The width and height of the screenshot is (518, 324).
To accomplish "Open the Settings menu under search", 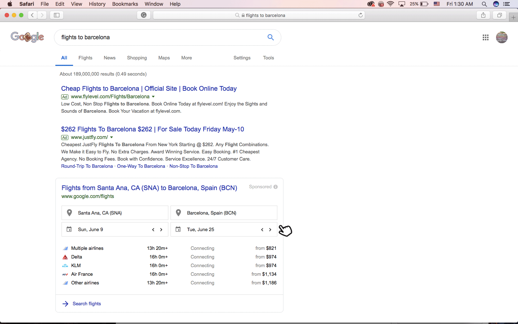I will coord(242,58).
